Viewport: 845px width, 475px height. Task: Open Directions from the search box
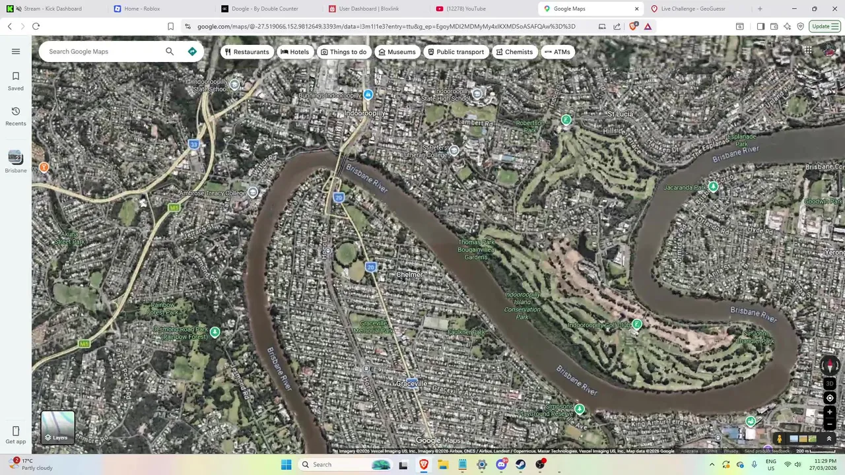(x=192, y=51)
